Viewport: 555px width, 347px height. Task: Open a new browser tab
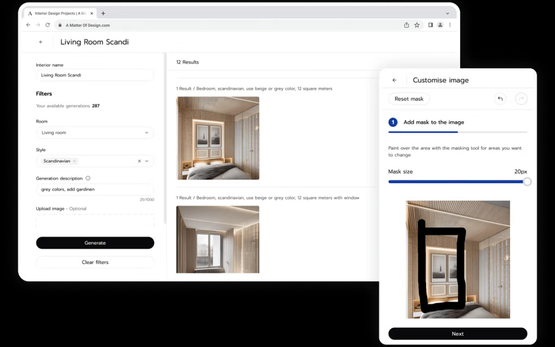tap(103, 13)
